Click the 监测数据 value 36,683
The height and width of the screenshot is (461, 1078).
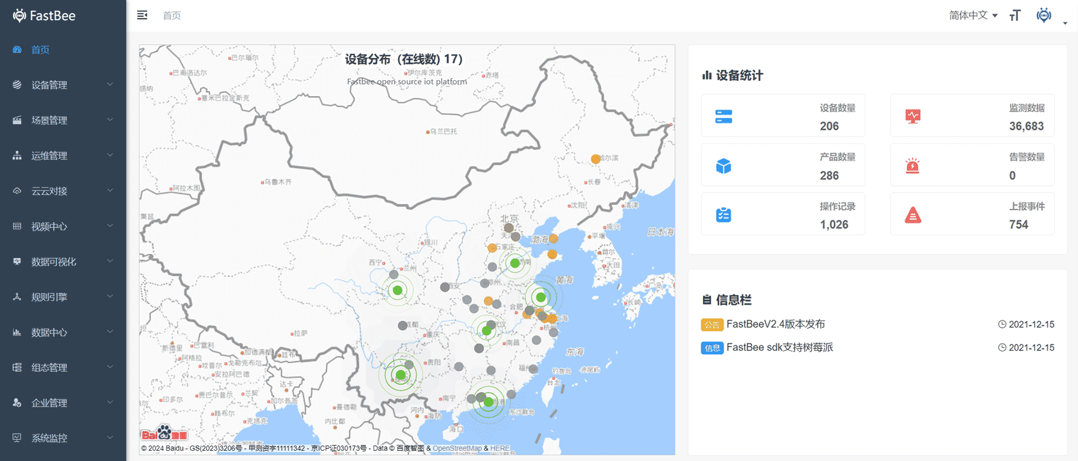pyautogui.click(x=1026, y=126)
